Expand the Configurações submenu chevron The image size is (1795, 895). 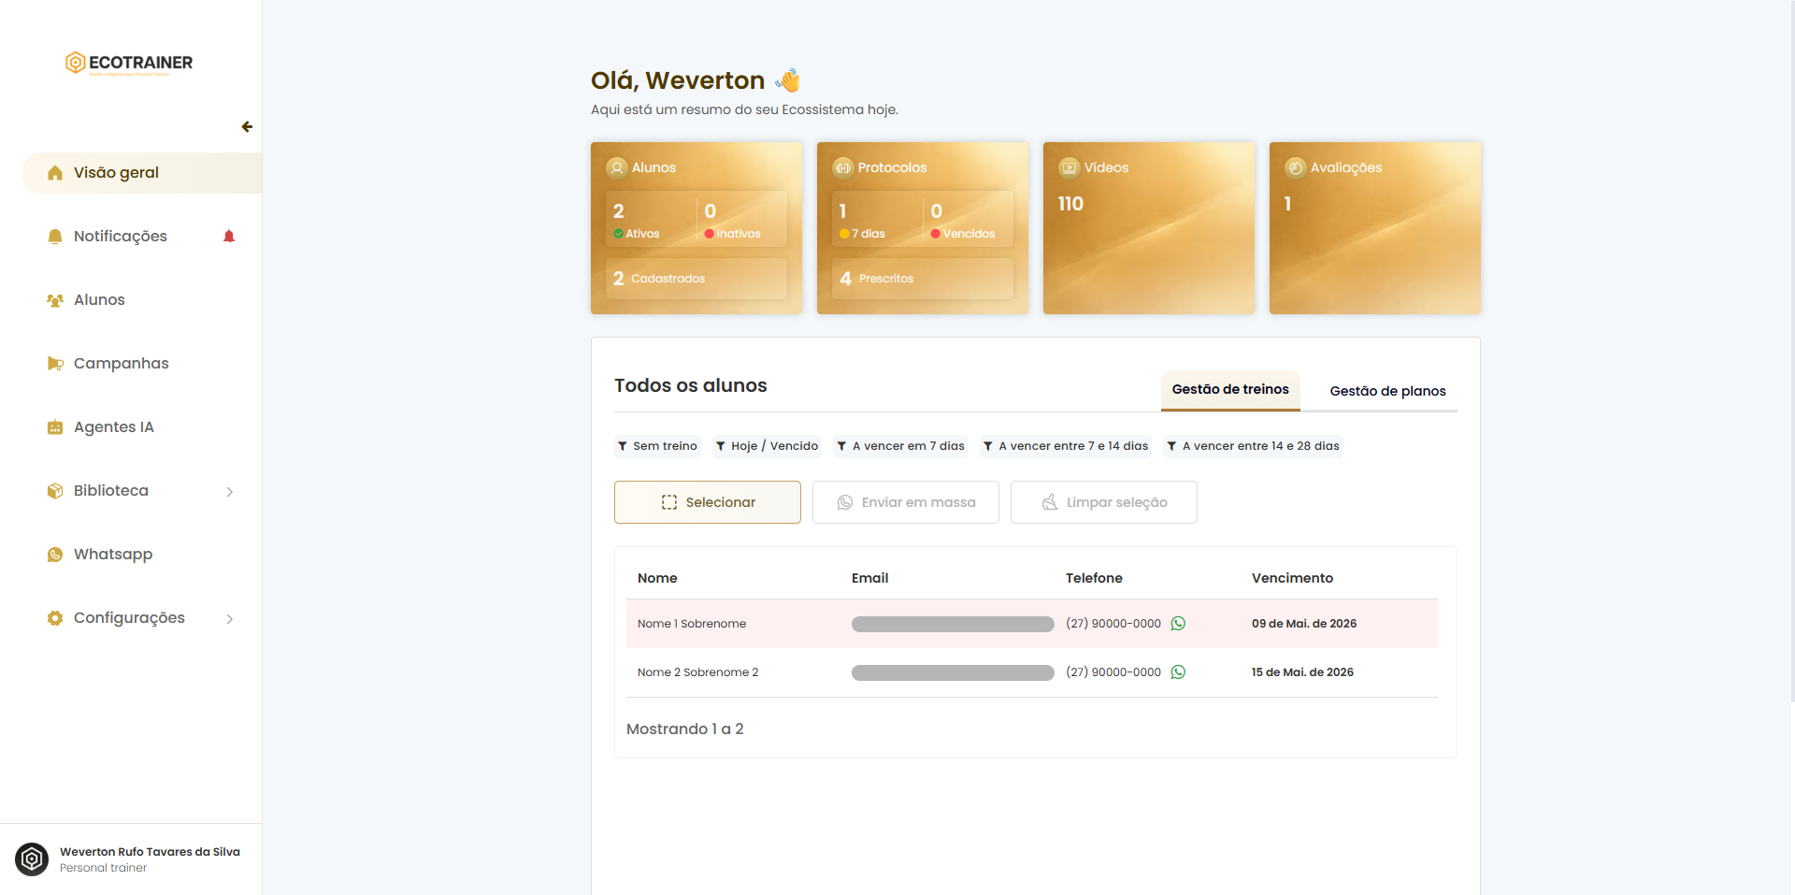(x=230, y=619)
